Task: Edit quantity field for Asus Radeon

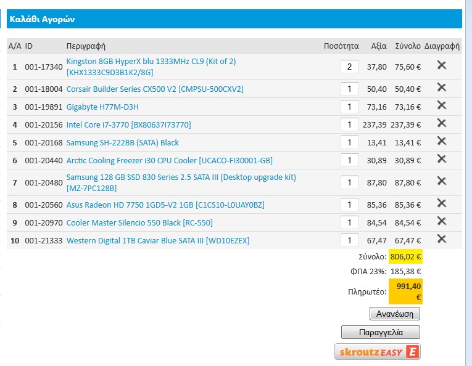Action: click(349, 205)
